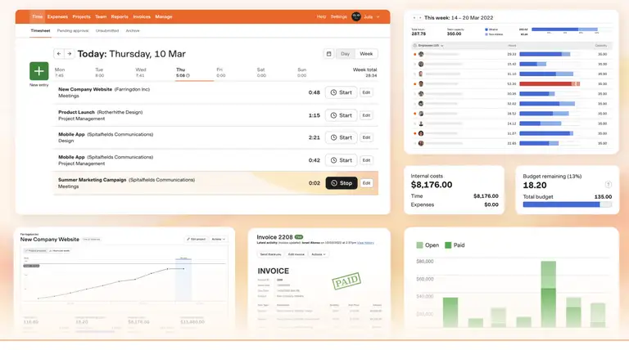This screenshot has width=629, height=350.
Task: Click previous week arrow in capacity panel
Action: [x=414, y=17]
